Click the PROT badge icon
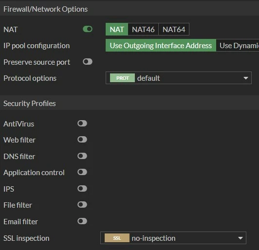 [x=122, y=78]
